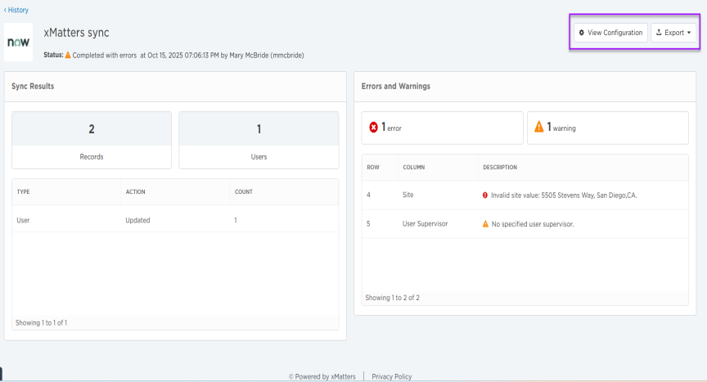This screenshot has height=382, width=707.
Task: Click warning icon beside No specified user supervisor
Action: tap(485, 224)
